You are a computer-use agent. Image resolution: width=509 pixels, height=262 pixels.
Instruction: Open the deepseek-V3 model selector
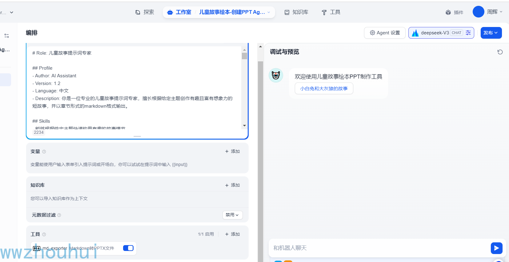coord(441,33)
